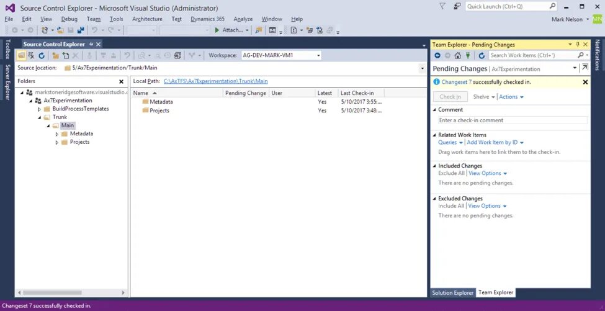Collapse the Trunk tree node
The height and width of the screenshot is (311, 605).
39,117
